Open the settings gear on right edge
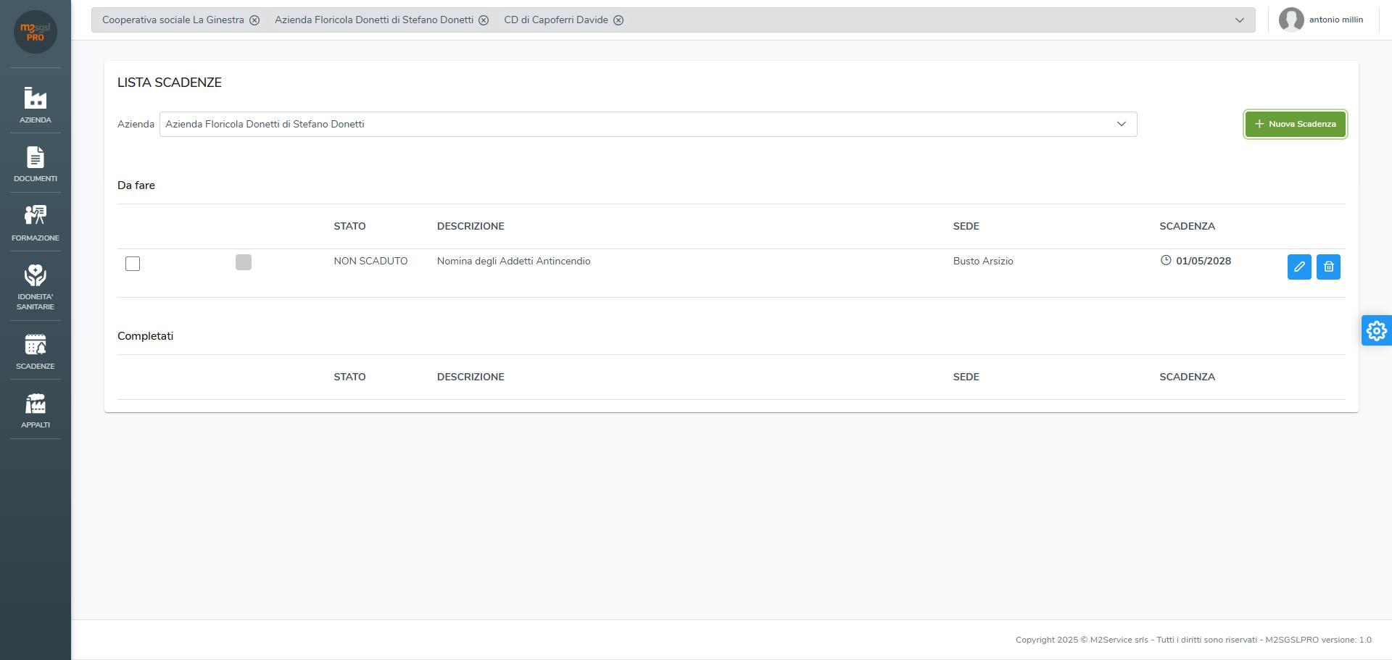This screenshot has height=660, width=1392. point(1376,330)
